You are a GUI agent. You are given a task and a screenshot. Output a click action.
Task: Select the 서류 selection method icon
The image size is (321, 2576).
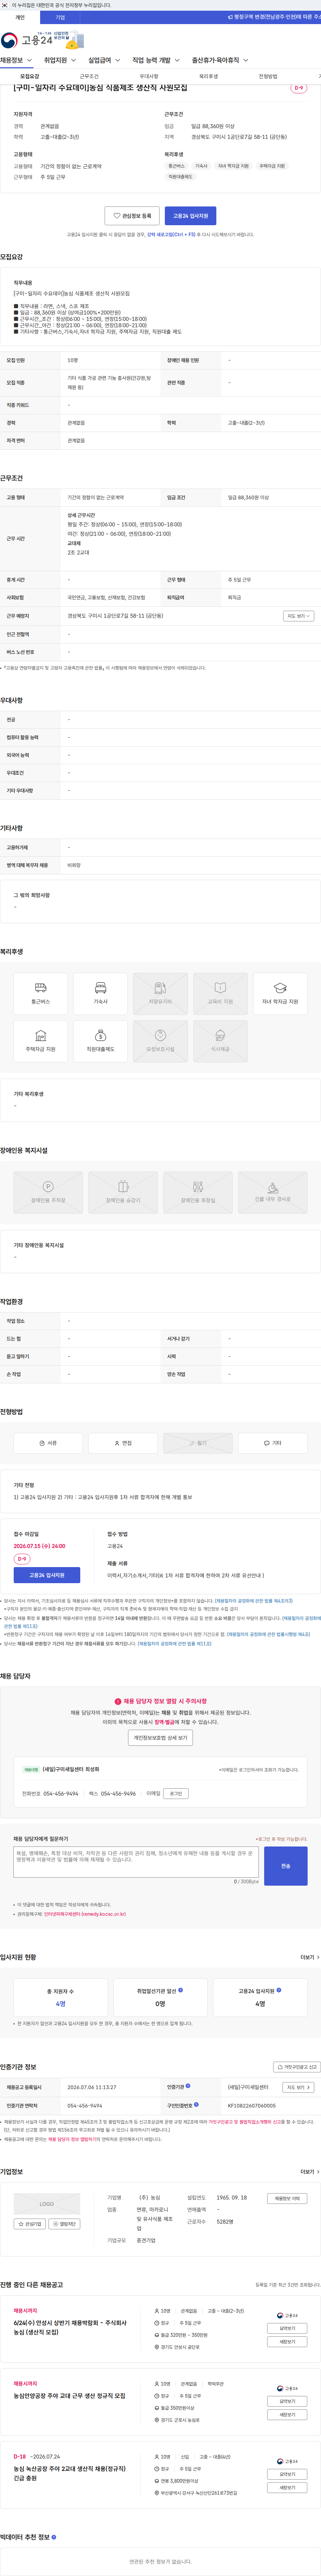tap(48, 1443)
